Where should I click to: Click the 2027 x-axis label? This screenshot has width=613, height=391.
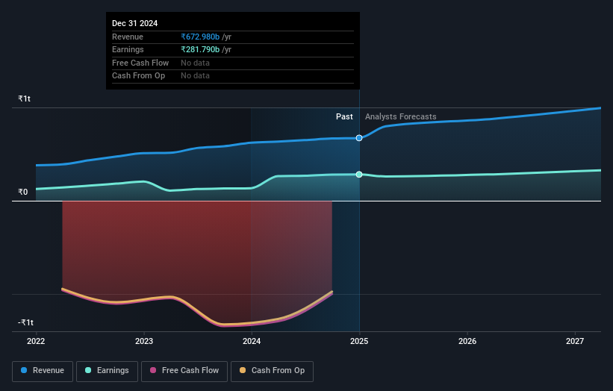575,341
